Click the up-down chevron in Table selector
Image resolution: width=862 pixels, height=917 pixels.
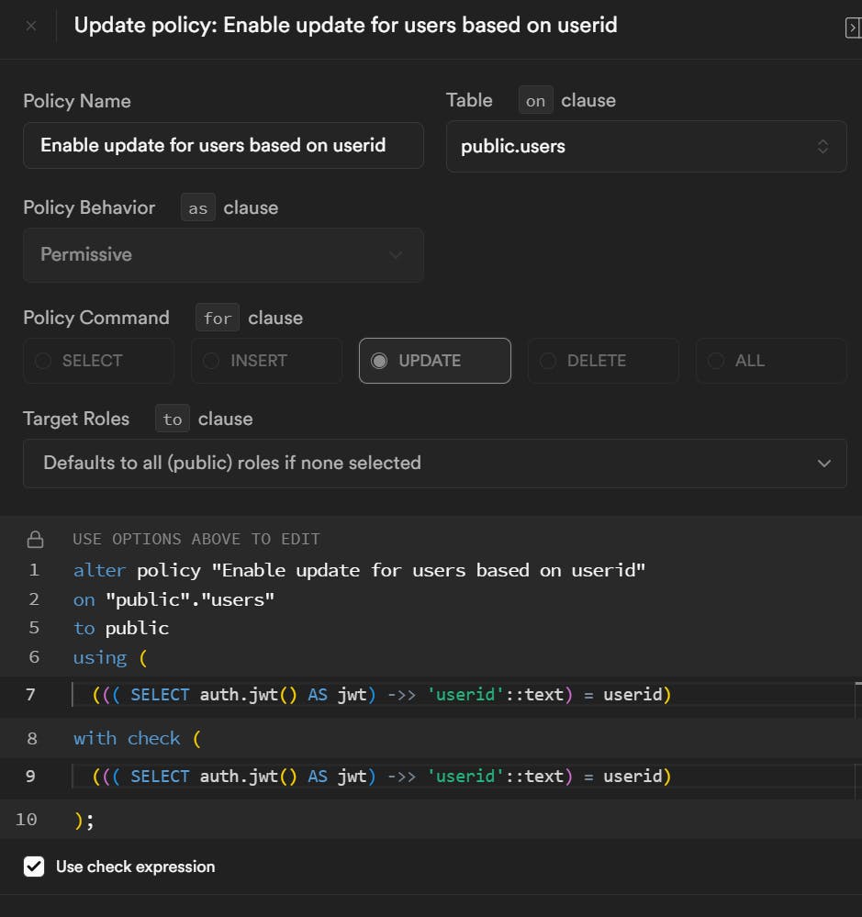tap(823, 146)
